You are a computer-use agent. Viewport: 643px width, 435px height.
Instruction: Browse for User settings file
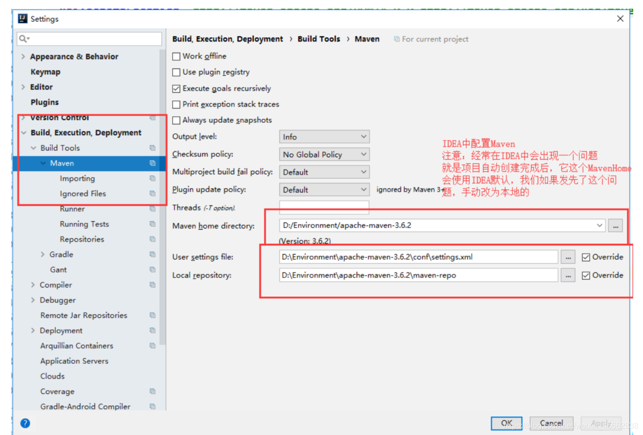coord(568,257)
